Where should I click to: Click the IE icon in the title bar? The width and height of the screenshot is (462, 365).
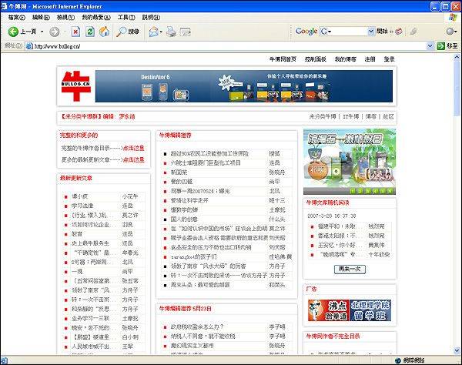[x=4, y=6]
